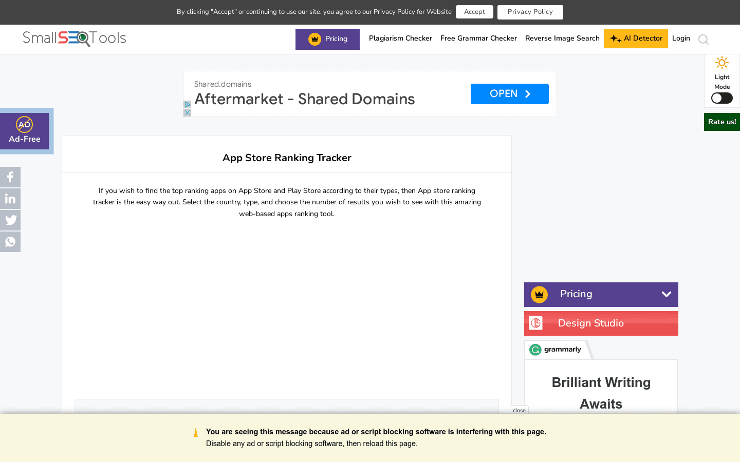Toggle the Light Mode switch
Screen dimensions: 740x462
(721, 98)
